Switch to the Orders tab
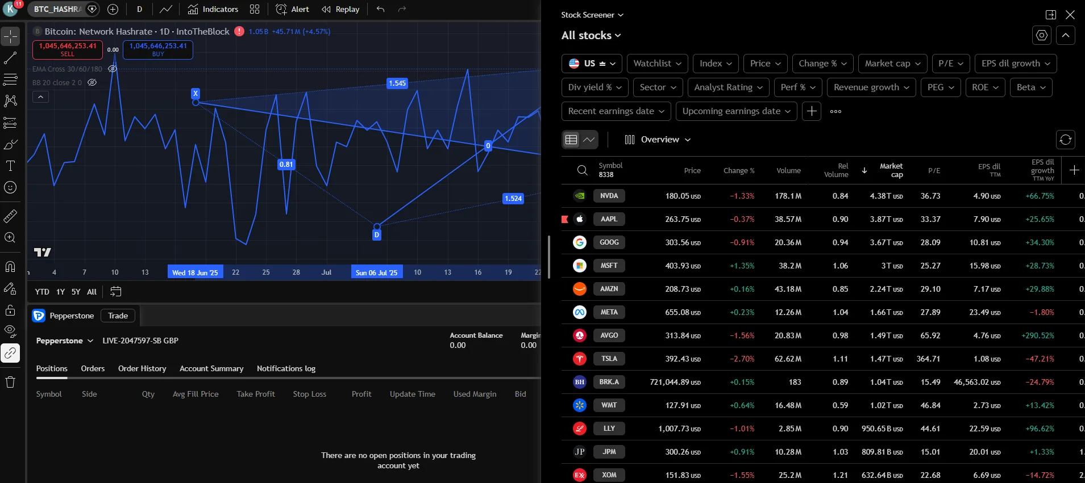 (93, 368)
